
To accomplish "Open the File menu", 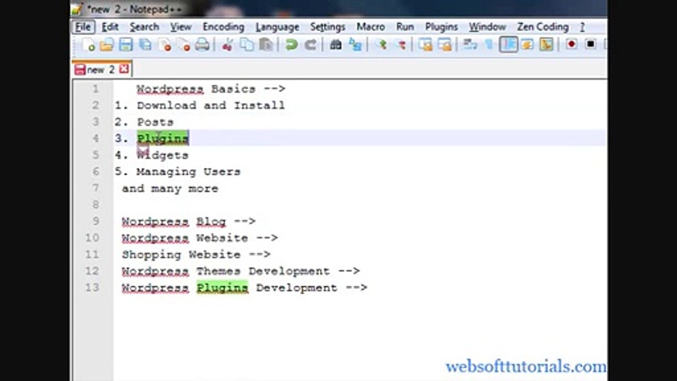I will [x=83, y=27].
